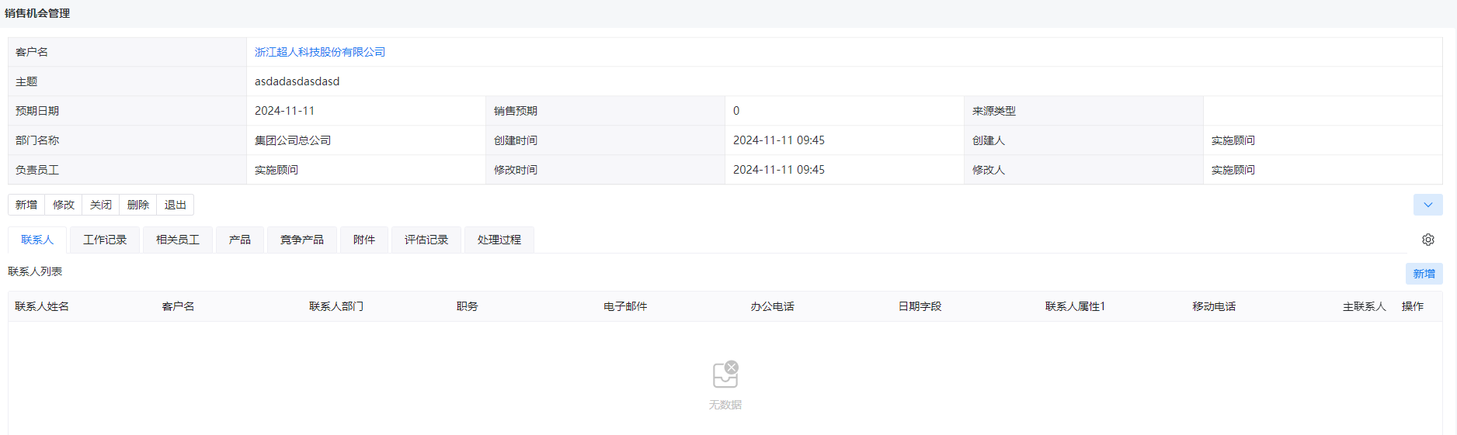Click the 客户名 column header in the contact table

(x=178, y=306)
